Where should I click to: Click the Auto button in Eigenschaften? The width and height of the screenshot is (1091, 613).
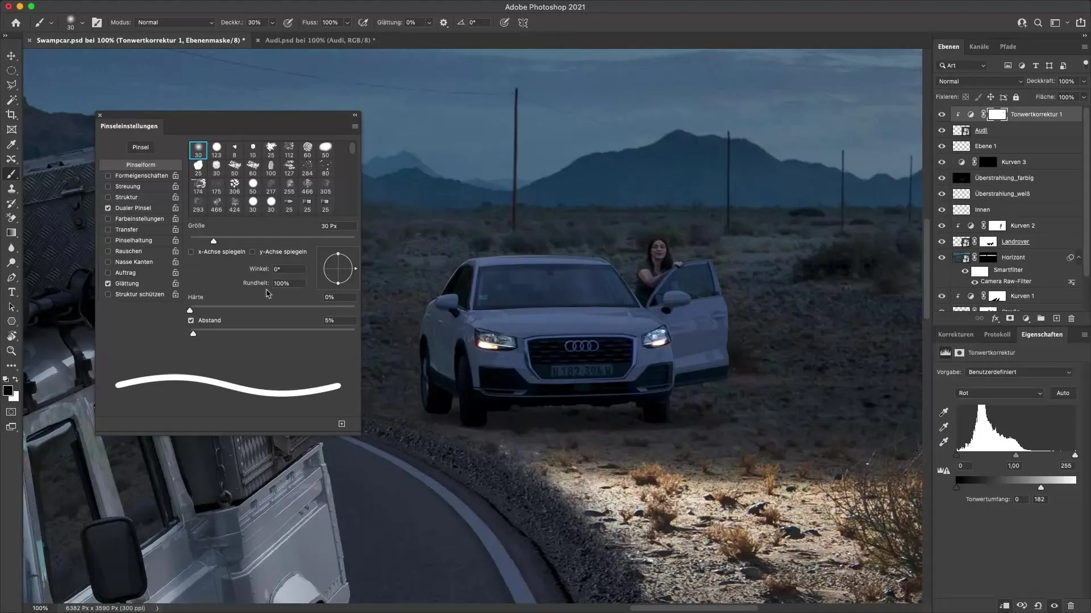point(1063,393)
